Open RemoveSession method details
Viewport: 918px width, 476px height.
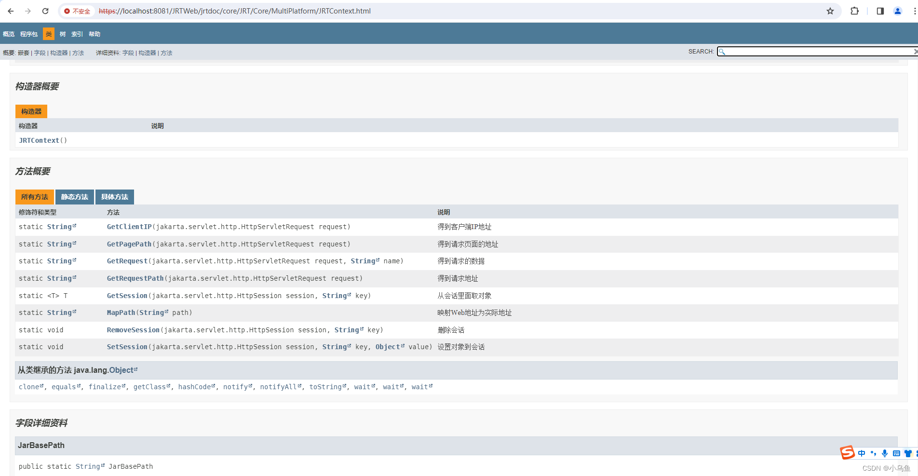pos(133,330)
